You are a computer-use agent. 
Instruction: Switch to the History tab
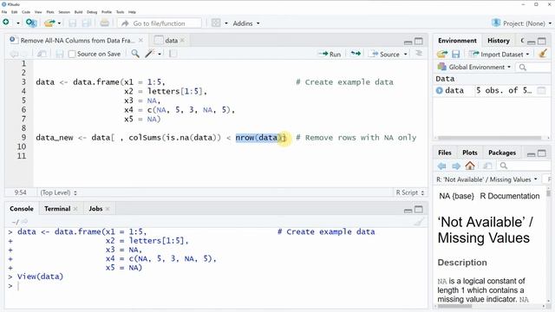coord(499,41)
